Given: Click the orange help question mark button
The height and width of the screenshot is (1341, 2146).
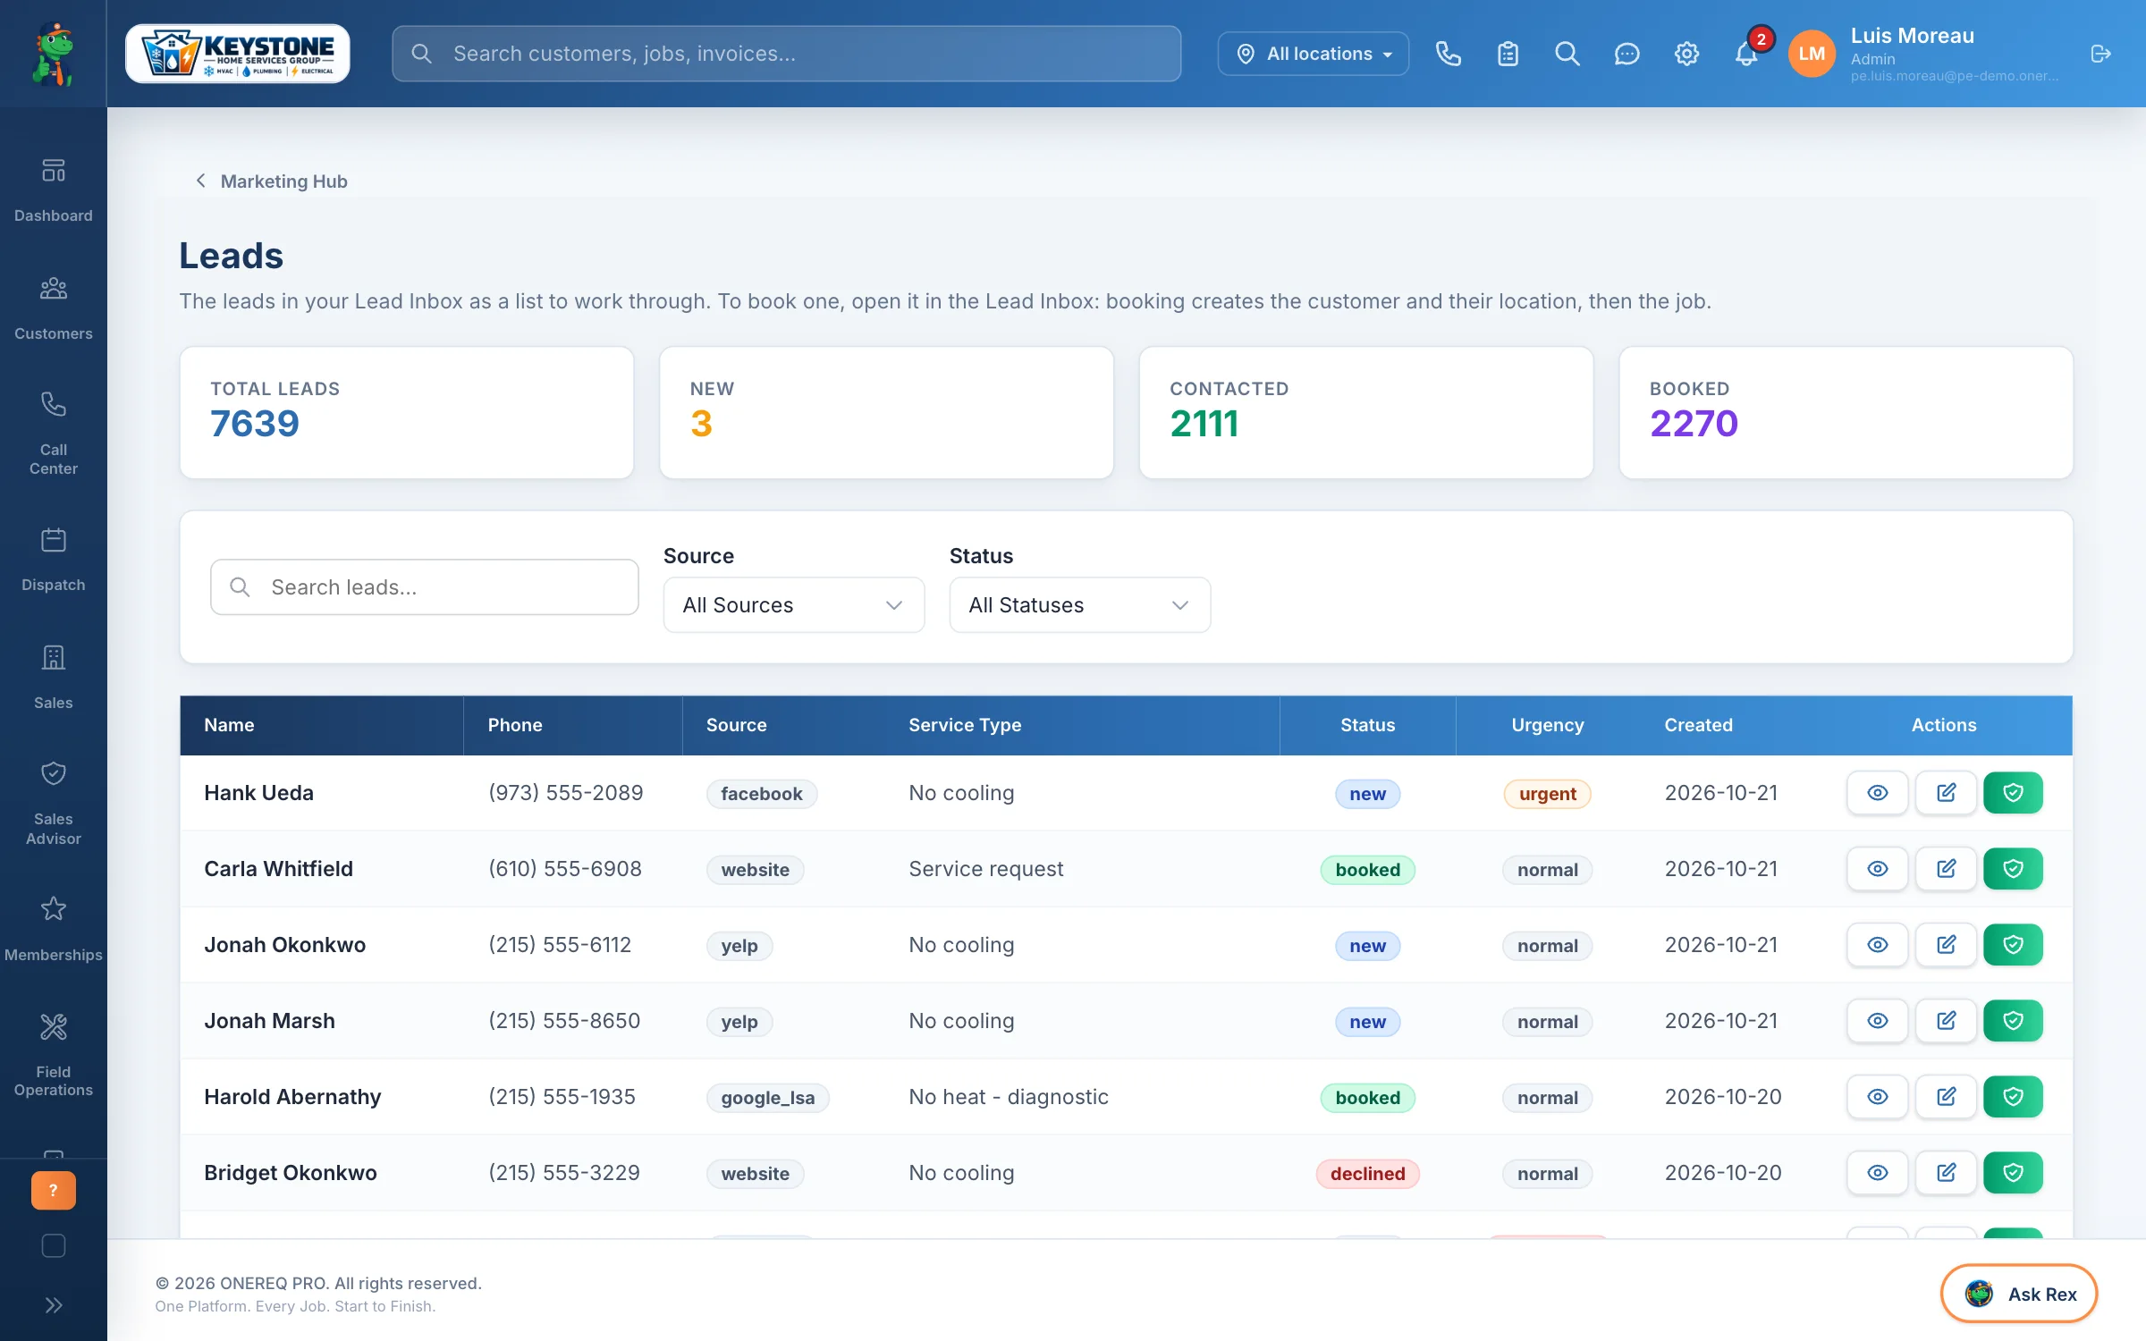Looking at the screenshot, I should click(54, 1190).
